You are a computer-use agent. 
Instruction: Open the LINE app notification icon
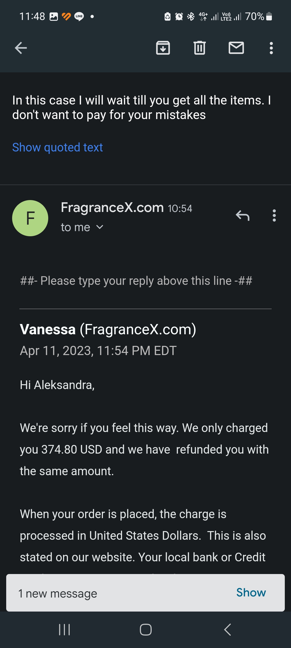point(78,17)
